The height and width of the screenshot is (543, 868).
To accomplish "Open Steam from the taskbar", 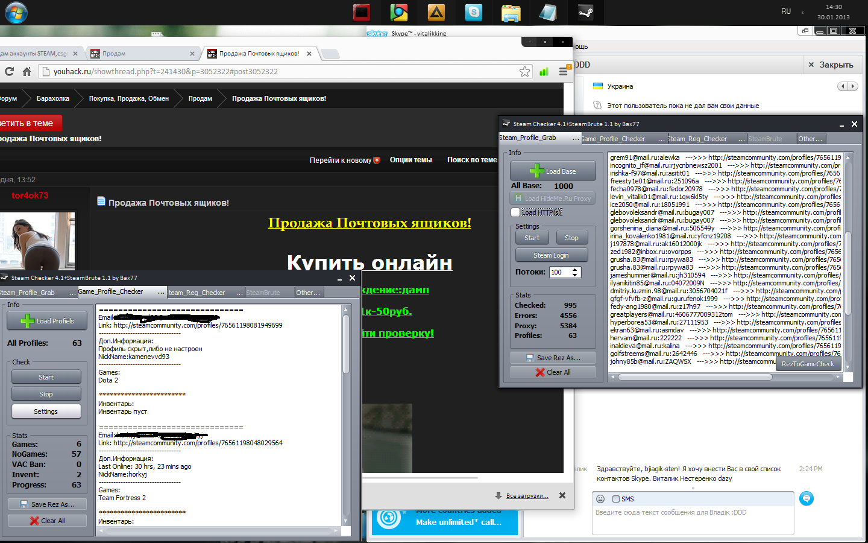I will pos(585,12).
